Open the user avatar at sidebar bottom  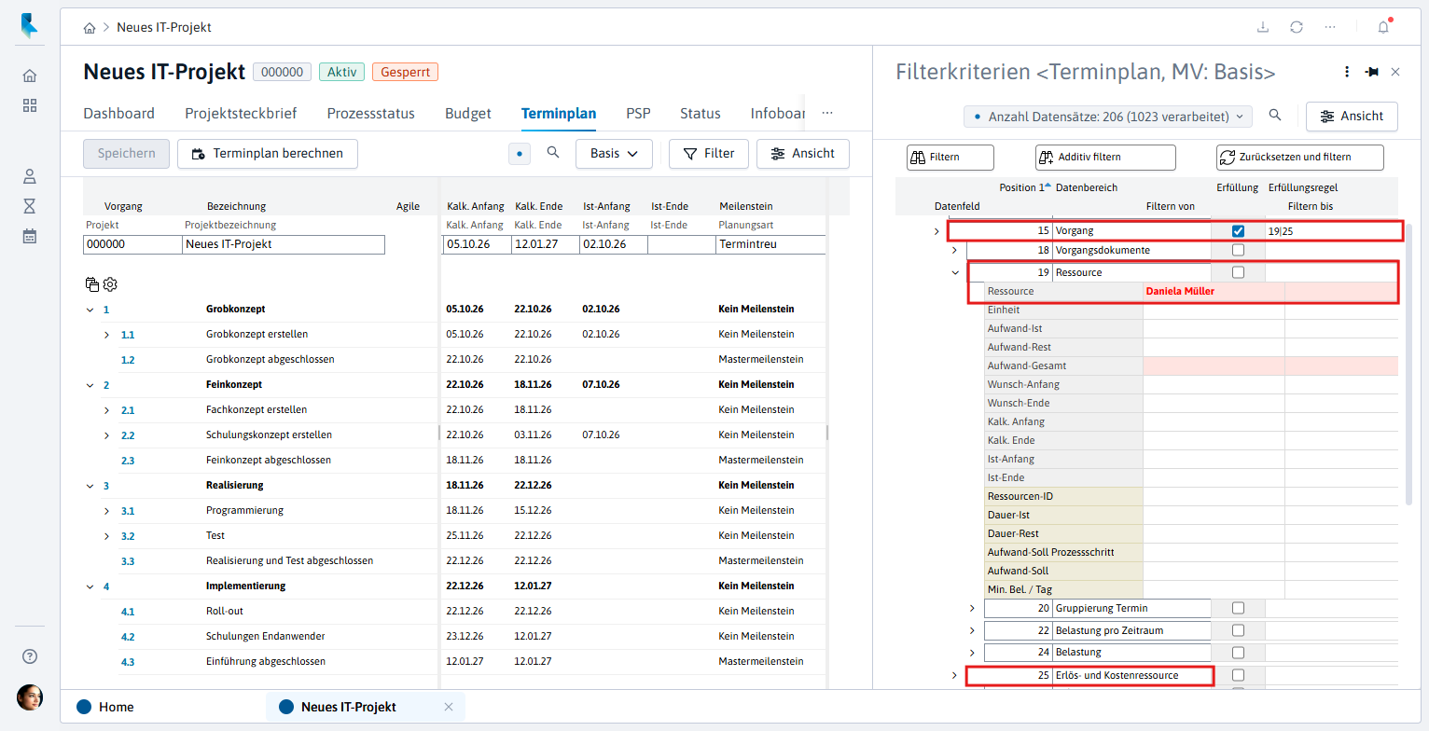(x=30, y=697)
